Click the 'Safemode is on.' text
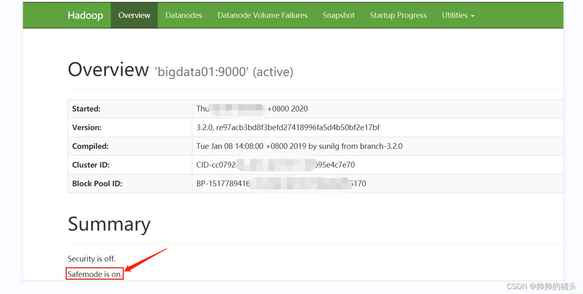The height and width of the screenshot is (294, 583). coord(95,274)
